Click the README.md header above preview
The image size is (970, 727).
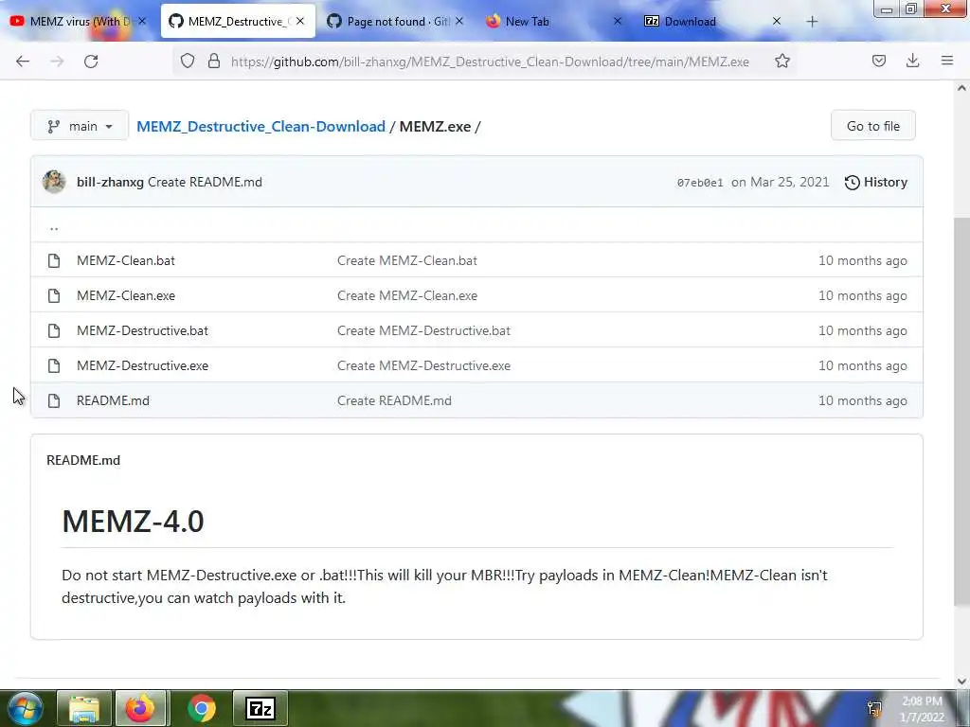click(83, 460)
